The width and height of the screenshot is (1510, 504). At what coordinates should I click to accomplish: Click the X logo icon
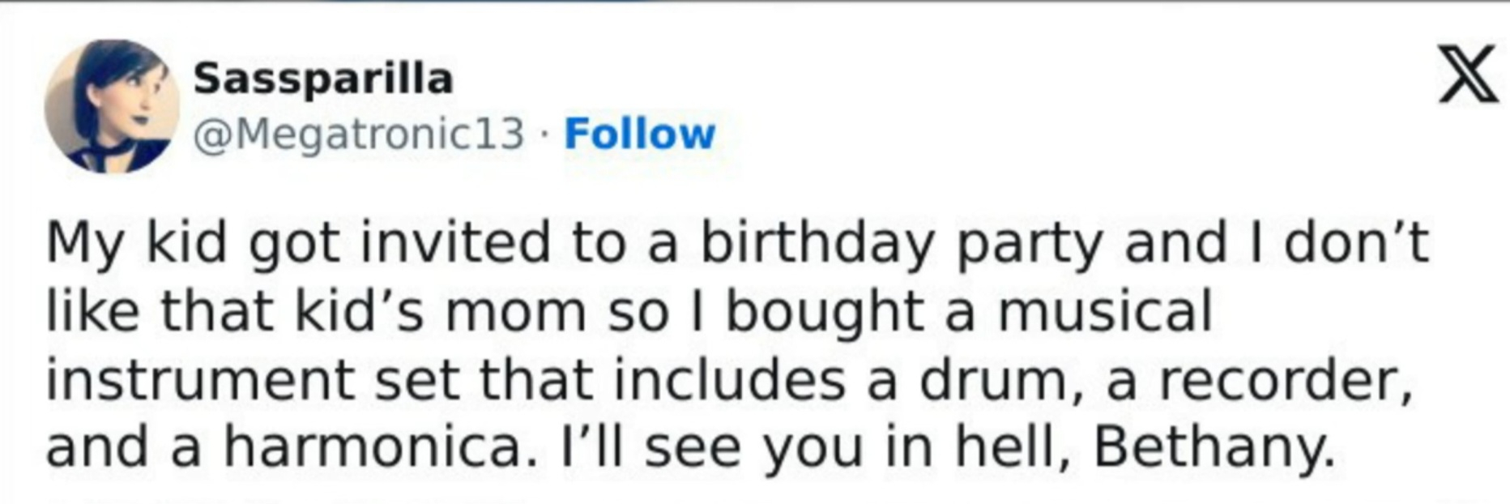click(x=1467, y=74)
